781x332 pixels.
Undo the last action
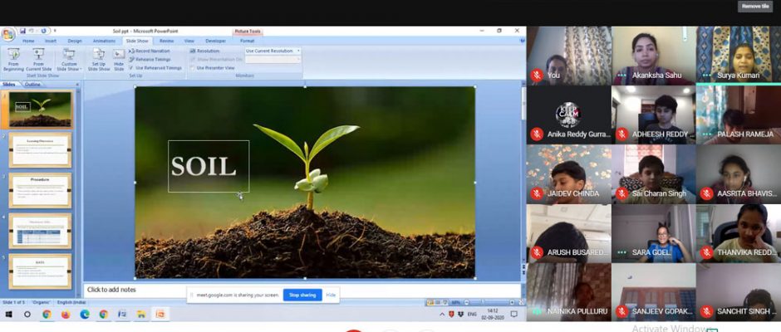pyautogui.click(x=32, y=31)
